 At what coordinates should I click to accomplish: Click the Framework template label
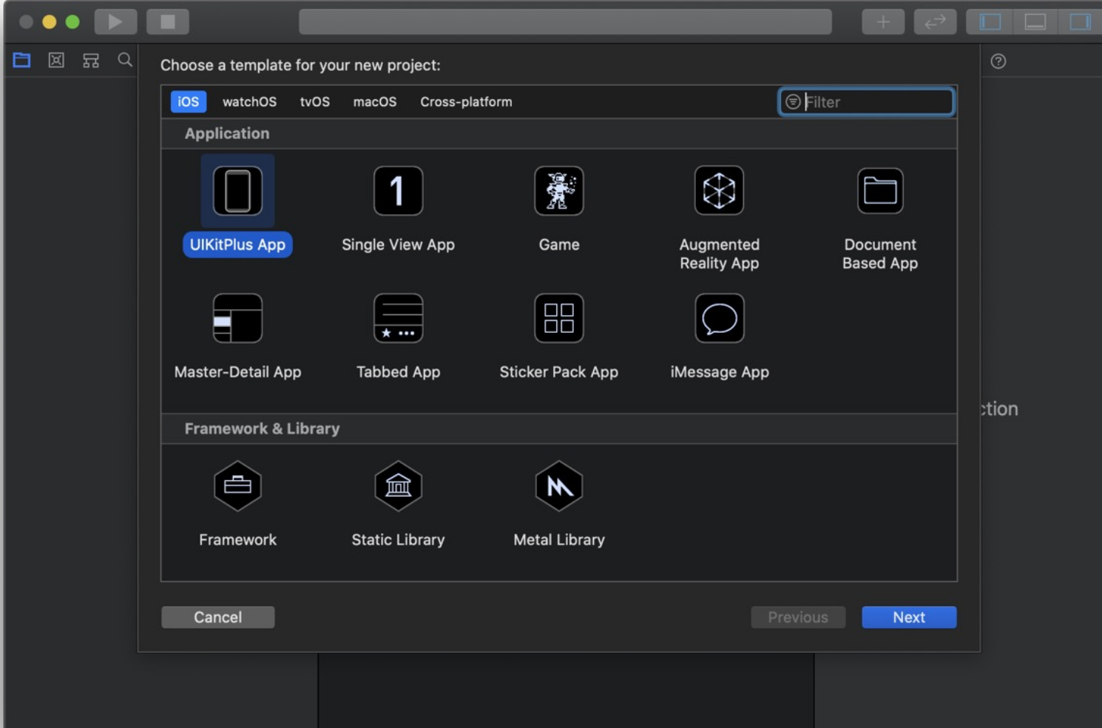pyautogui.click(x=237, y=540)
